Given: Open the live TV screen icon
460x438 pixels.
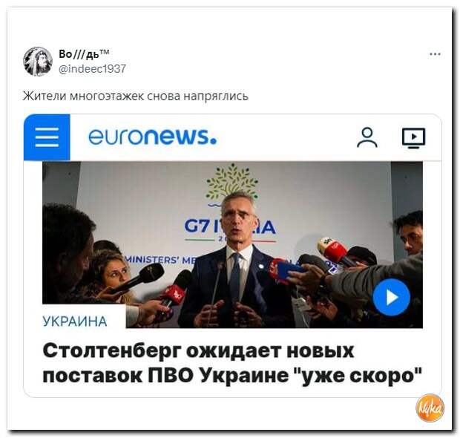Looking at the screenshot, I should click(x=414, y=137).
